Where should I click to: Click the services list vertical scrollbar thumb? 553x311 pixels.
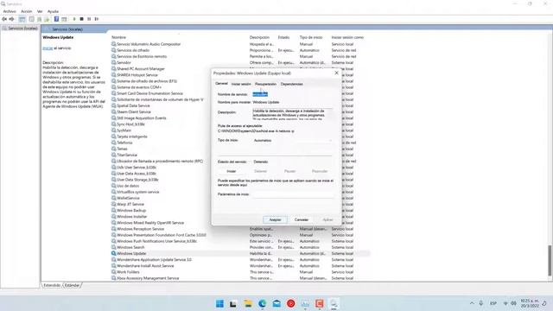[x=550, y=260]
